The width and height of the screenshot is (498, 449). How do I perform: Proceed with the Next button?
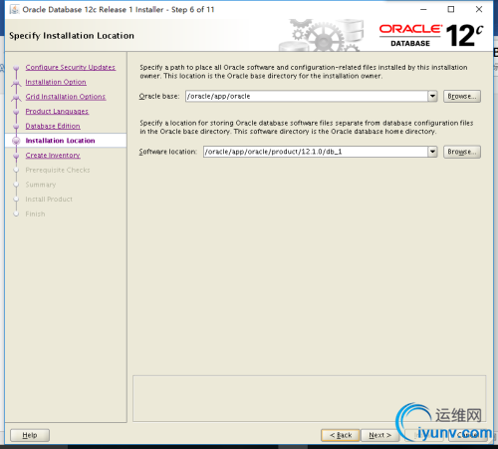pos(379,435)
